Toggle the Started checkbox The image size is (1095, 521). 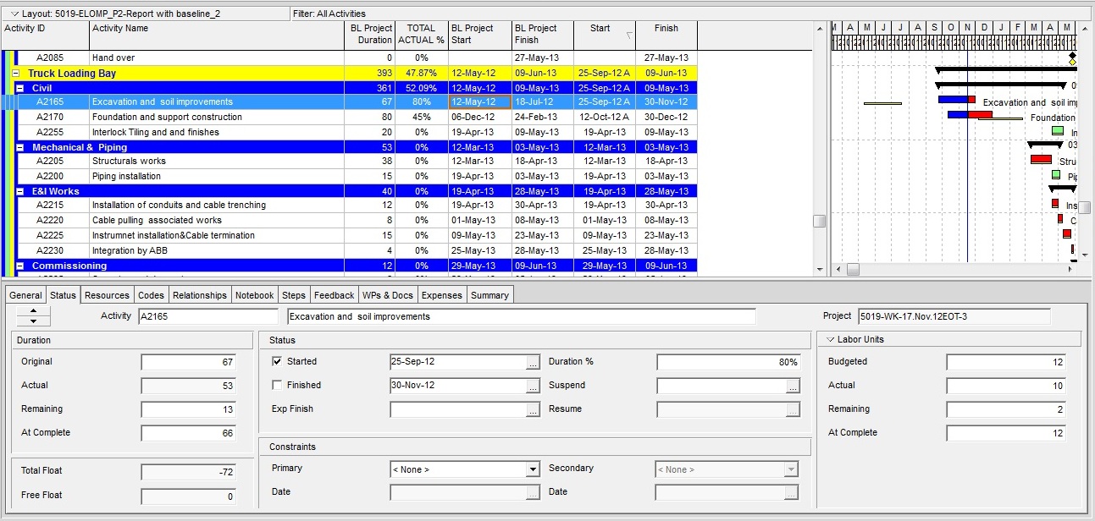[x=277, y=361]
